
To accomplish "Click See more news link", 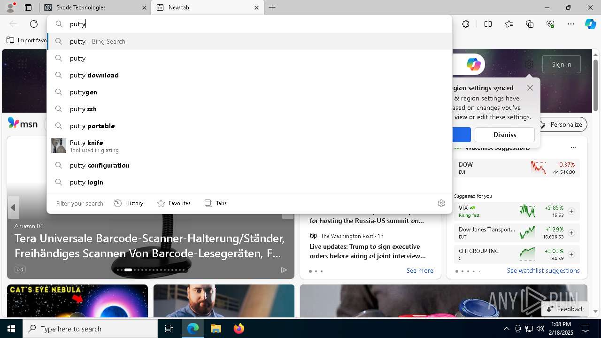I will tap(420, 270).
